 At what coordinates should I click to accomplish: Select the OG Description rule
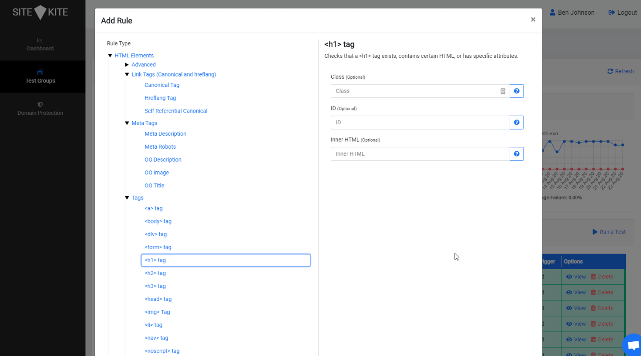pyautogui.click(x=163, y=159)
